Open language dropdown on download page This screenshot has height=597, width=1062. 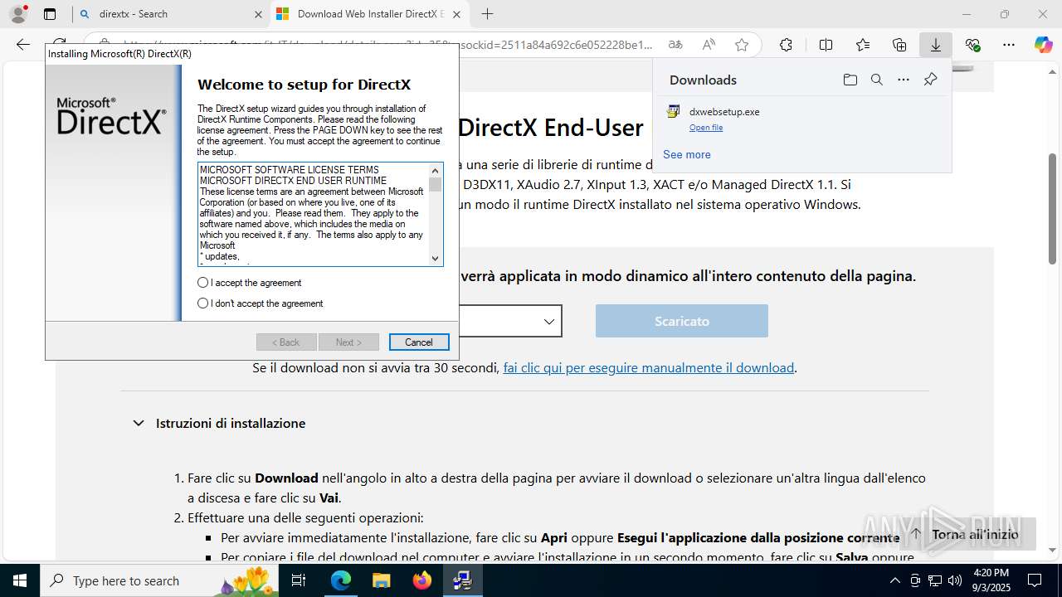509,321
